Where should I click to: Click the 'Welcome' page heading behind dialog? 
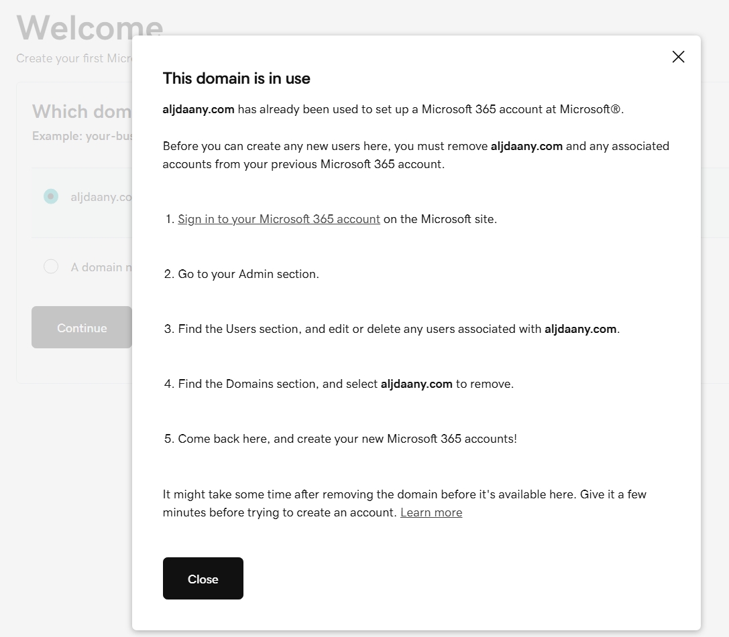pyautogui.click(x=90, y=27)
